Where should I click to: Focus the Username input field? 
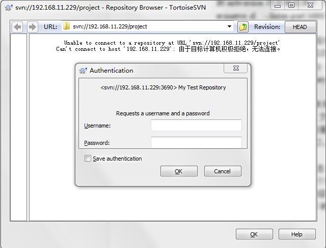click(x=196, y=125)
